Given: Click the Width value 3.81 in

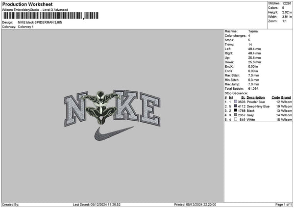Looking at the screenshot, I should [287, 17].
